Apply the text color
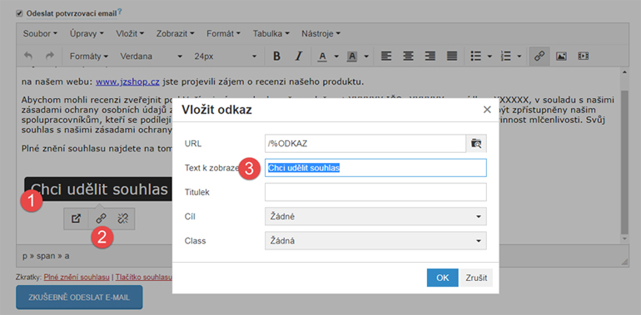 [x=322, y=57]
